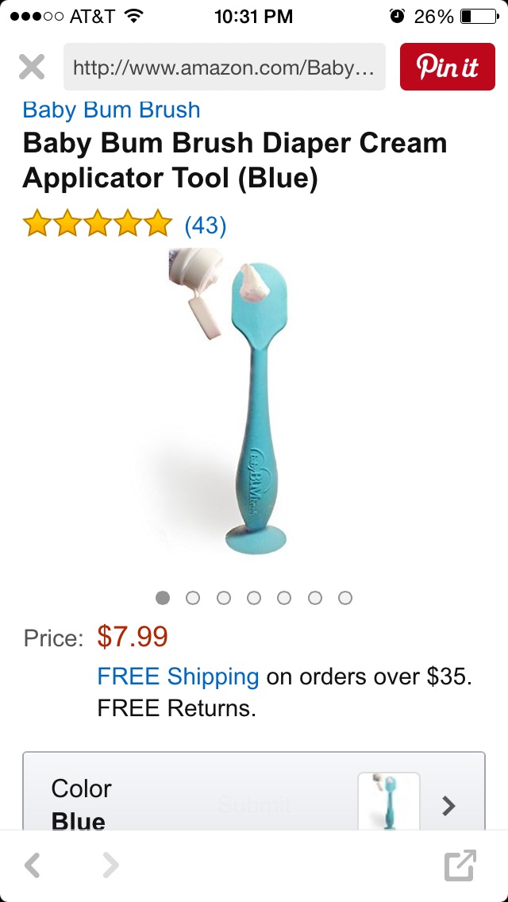Image resolution: width=508 pixels, height=902 pixels.
Task: Tap the amazon.com URL address field
Action: point(225,67)
